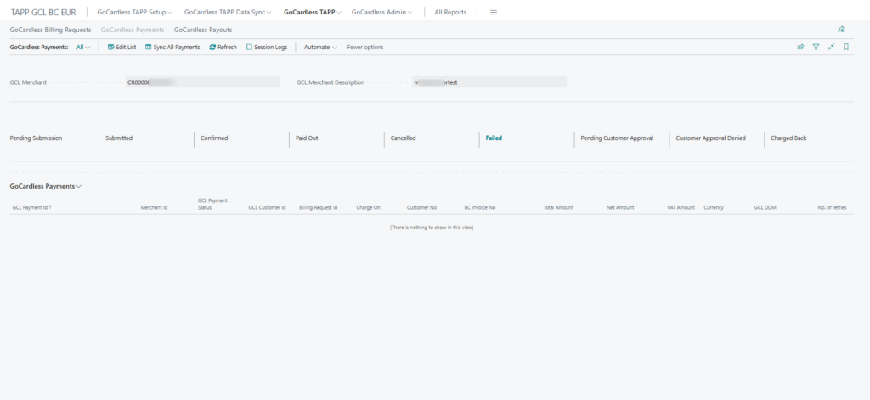Screen dimensions: 870x400
Task: Select the Failed status filter
Action: pyautogui.click(x=494, y=138)
